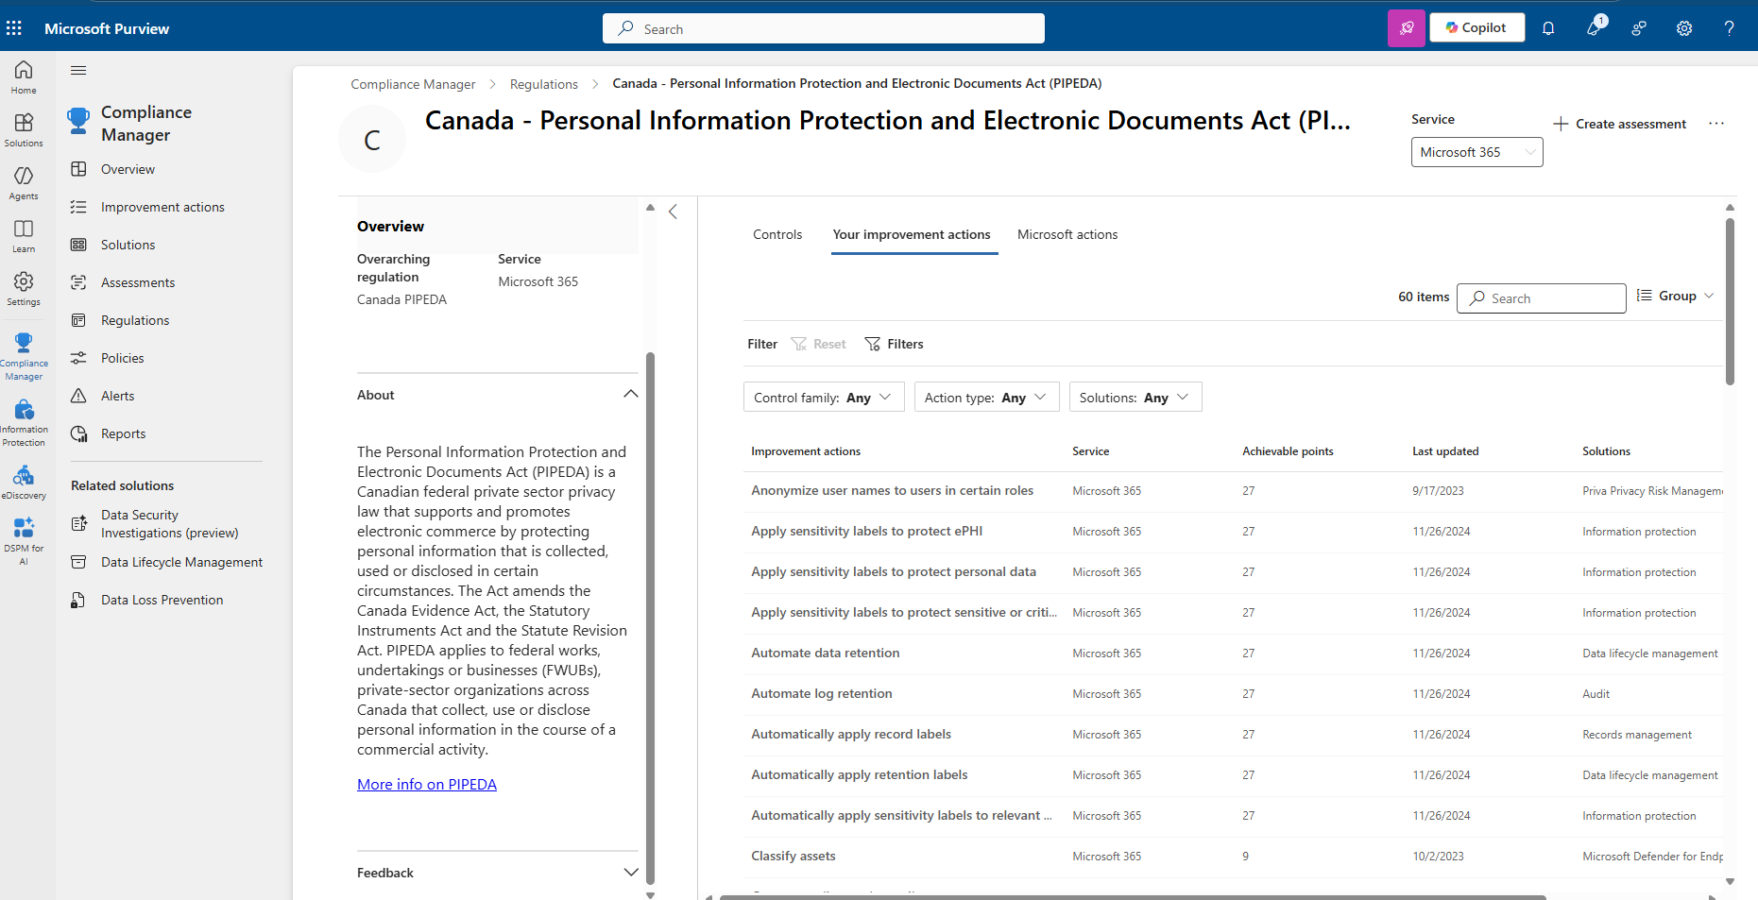Viewport: 1758px width, 900px height.
Task: Open Anonymize user names to users row
Action: click(x=892, y=490)
